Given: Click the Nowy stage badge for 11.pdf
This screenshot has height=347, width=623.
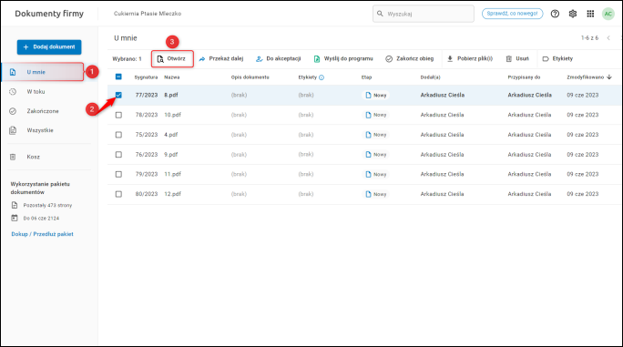Looking at the screenshot, I should point(375,174).
